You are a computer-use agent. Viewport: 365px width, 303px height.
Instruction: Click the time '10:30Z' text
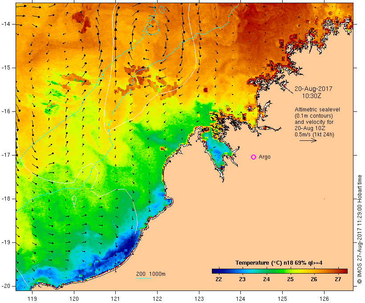pyautogui.click(x=312, y=96)
